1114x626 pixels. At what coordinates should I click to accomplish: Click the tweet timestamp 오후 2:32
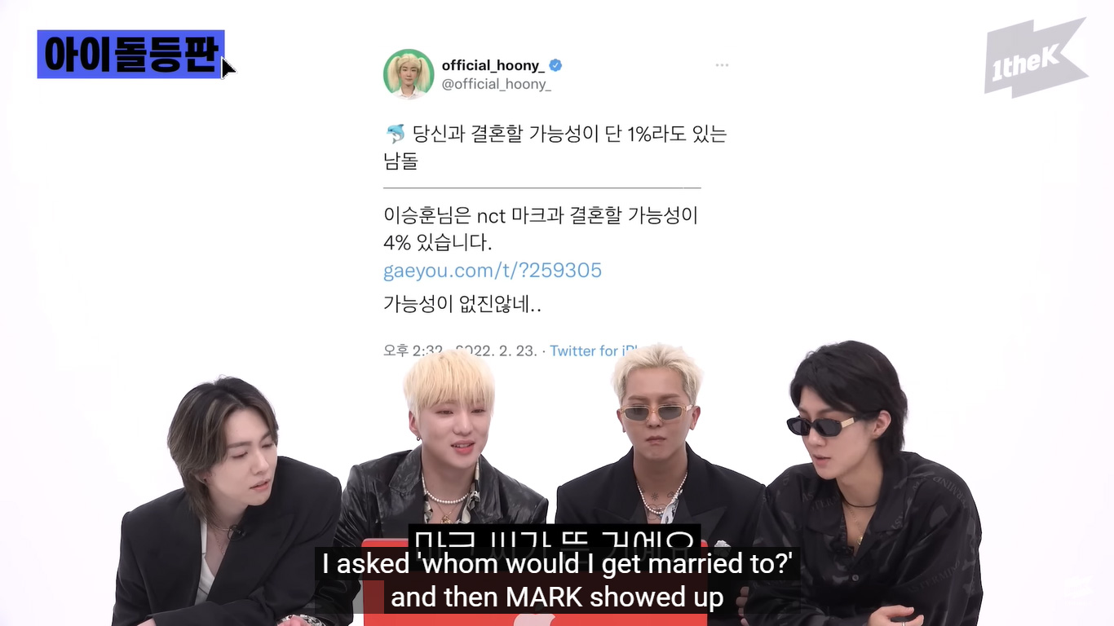pos(413,350)
